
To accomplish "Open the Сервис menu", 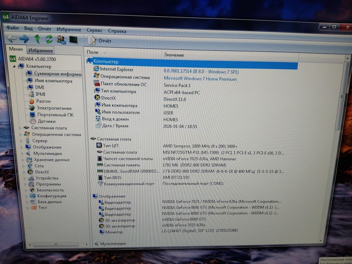I will pyautogui.click(x=94, y=30).
